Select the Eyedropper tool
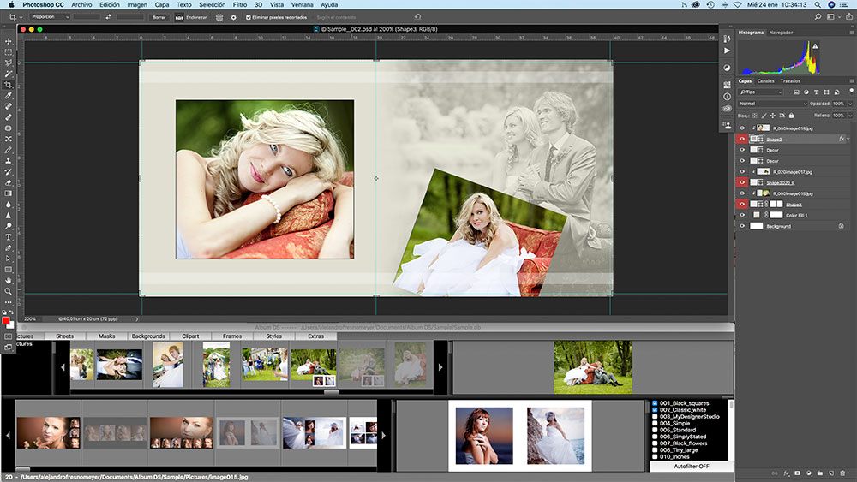 [x=9, y=96]
